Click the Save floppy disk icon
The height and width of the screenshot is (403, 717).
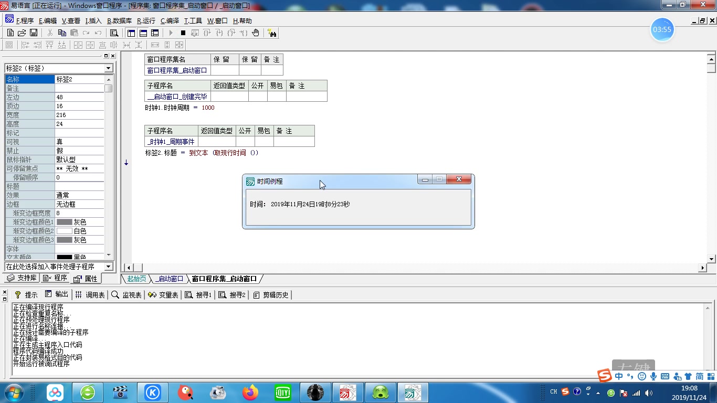pyautogui.click(x=34, y=33)
